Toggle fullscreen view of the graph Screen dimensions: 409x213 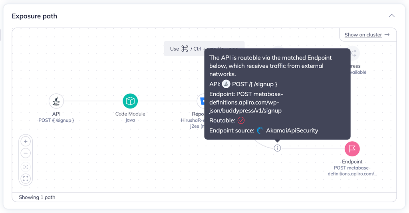[x=26, y=178]
